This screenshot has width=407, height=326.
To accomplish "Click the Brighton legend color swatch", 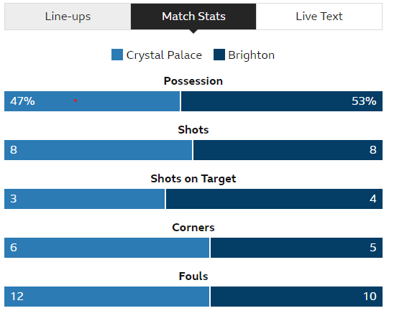I will [219, 55].
